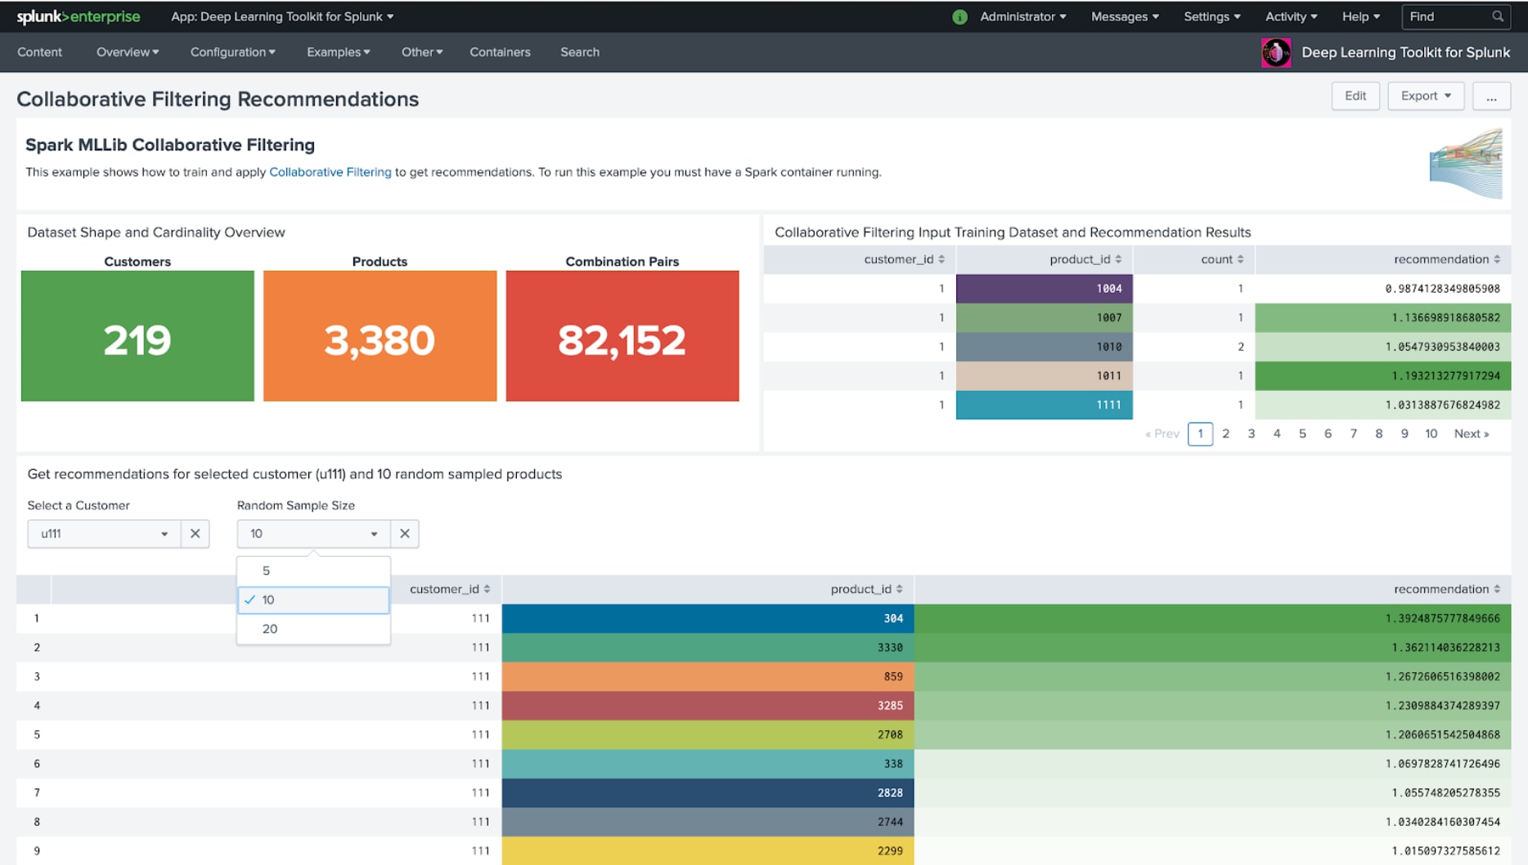Image resolution: width=1528 pixels, height=865 pixels.
Task: Click the more actions ellipsis button
Action: tap(1491, 96)
